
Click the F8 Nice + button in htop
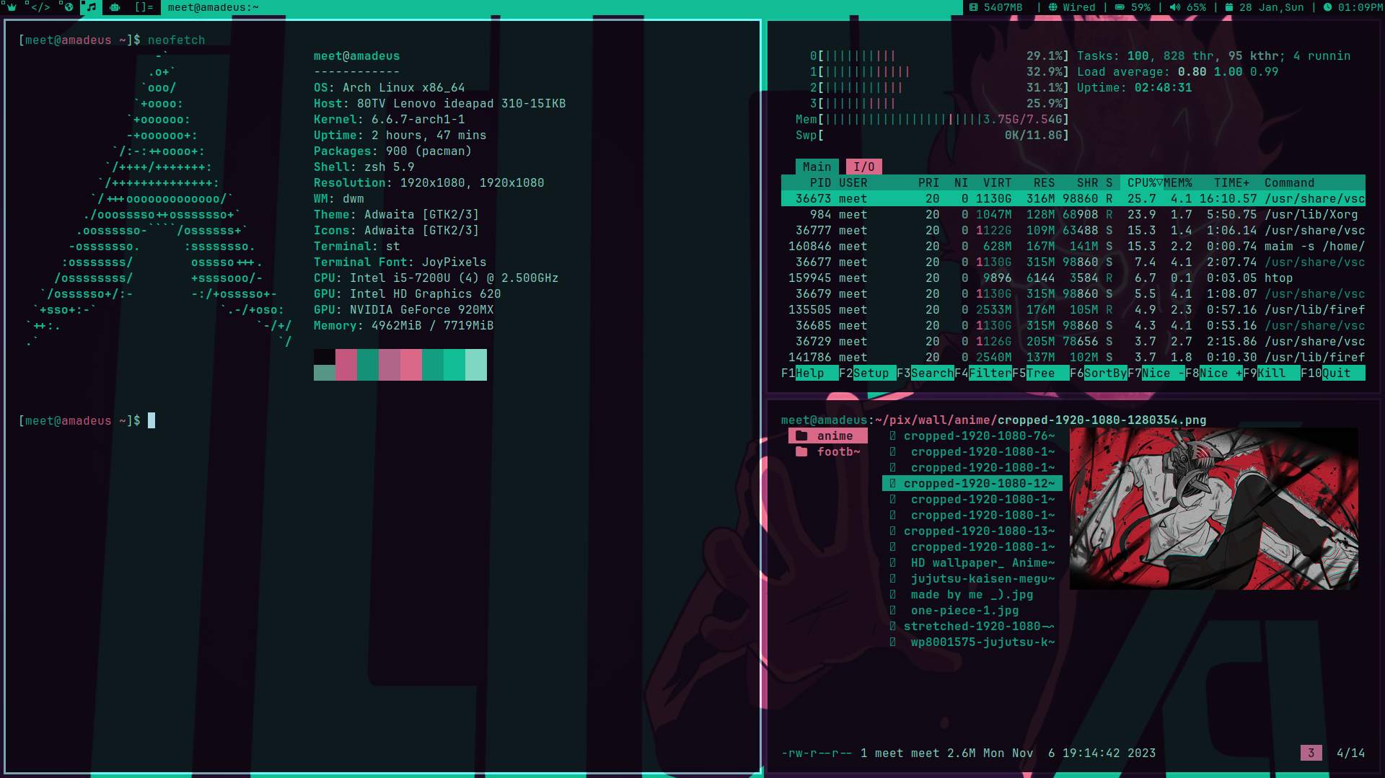pos(1213,373)
